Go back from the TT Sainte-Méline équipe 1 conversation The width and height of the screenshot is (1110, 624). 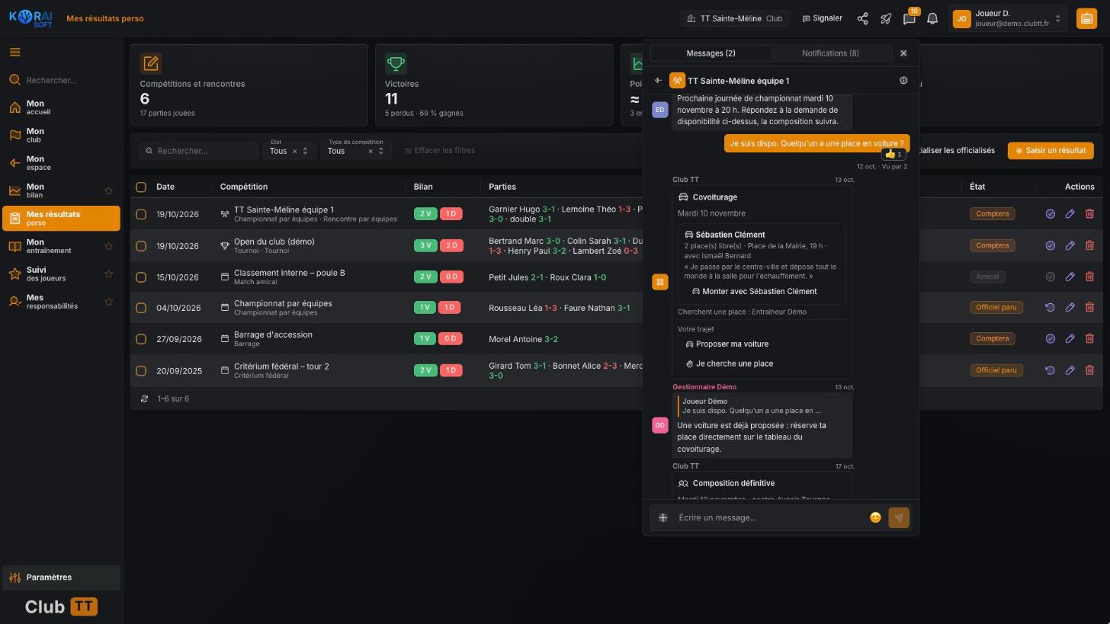(659, 81)
